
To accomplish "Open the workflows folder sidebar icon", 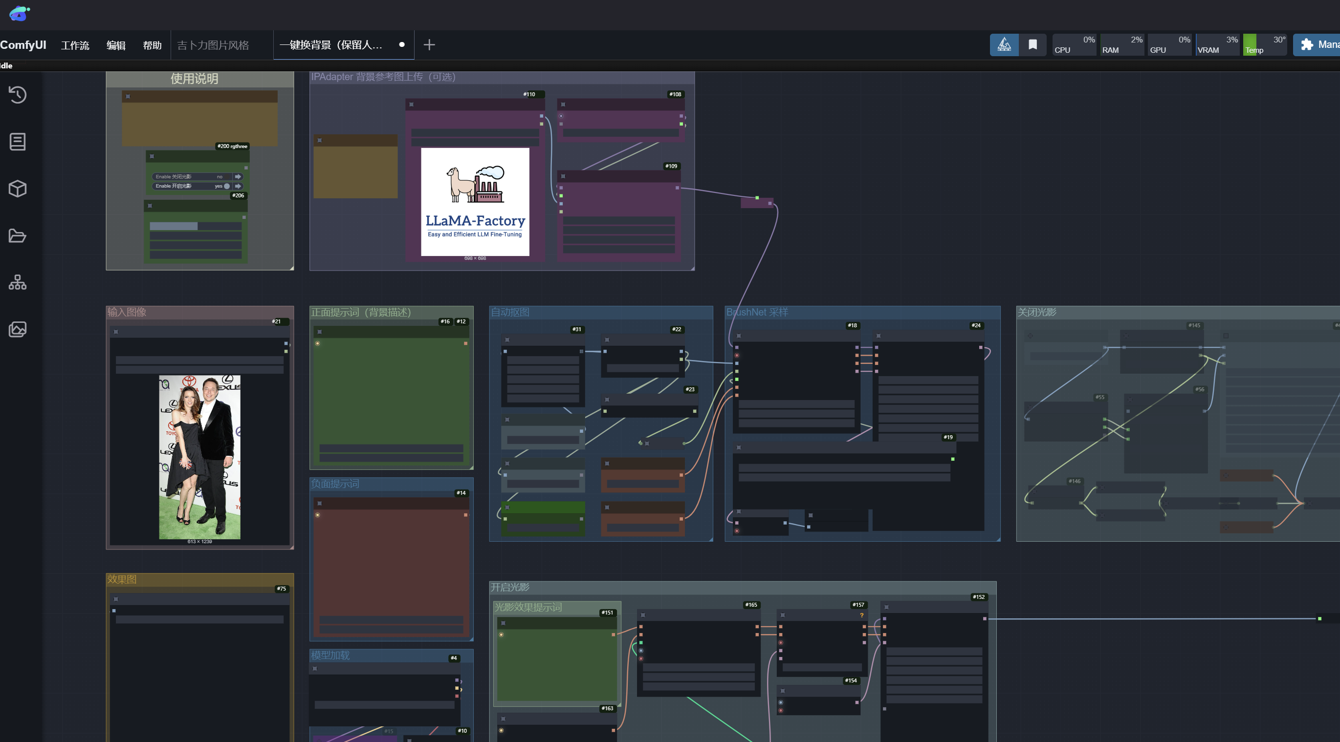I will [x=18, y=235].
